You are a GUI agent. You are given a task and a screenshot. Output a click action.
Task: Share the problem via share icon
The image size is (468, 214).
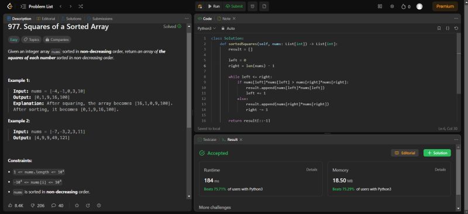(88, 205)
